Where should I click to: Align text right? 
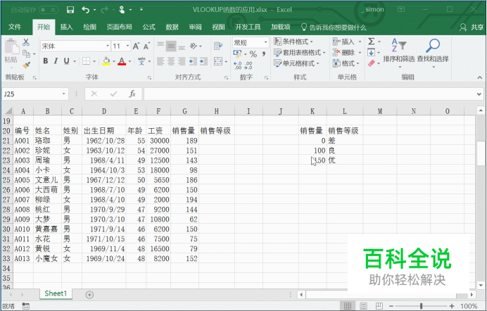click(x=182, y=61)
